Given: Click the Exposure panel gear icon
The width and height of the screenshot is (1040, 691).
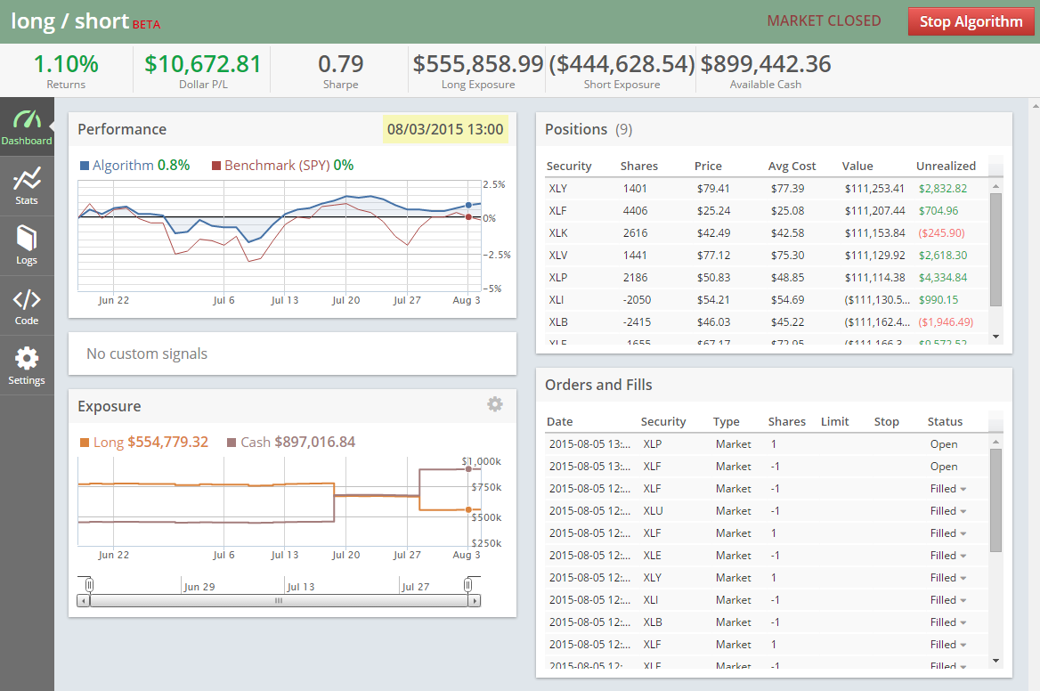Looking at the screenshot, I should 495,404.
